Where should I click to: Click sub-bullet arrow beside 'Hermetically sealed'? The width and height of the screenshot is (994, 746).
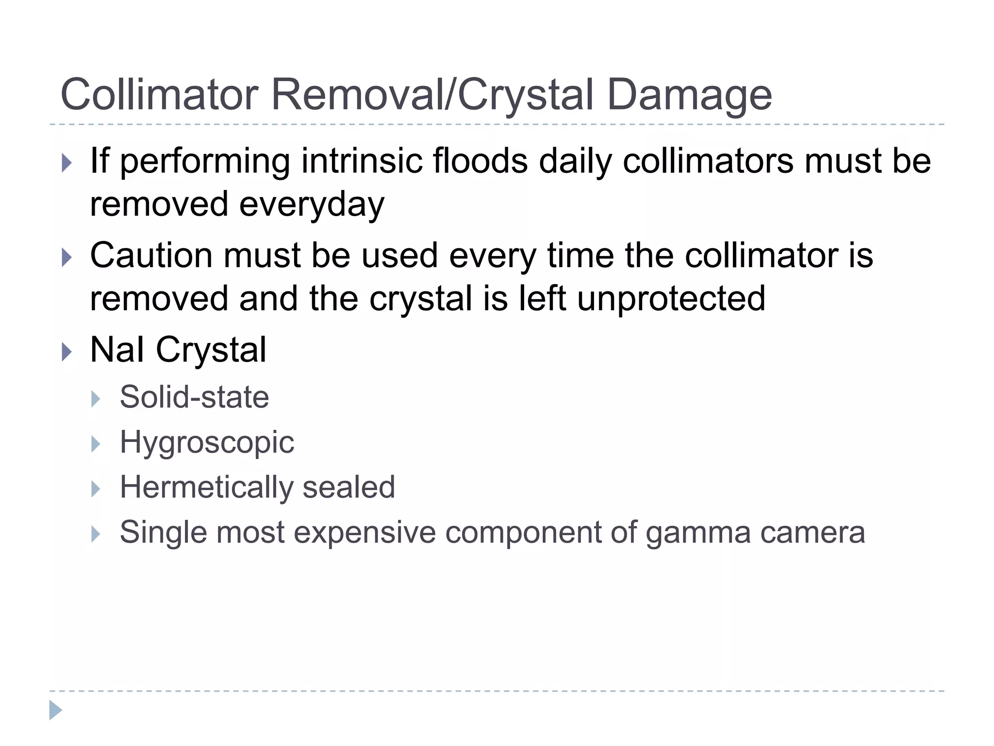pos(96,489)
